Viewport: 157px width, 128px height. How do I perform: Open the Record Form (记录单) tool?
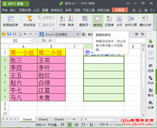point(109,21)
